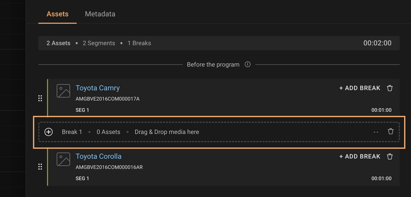This screenshot has height=197, width=411.
Task: Click the Toyota Corolla drag handle
Action: 40,167
